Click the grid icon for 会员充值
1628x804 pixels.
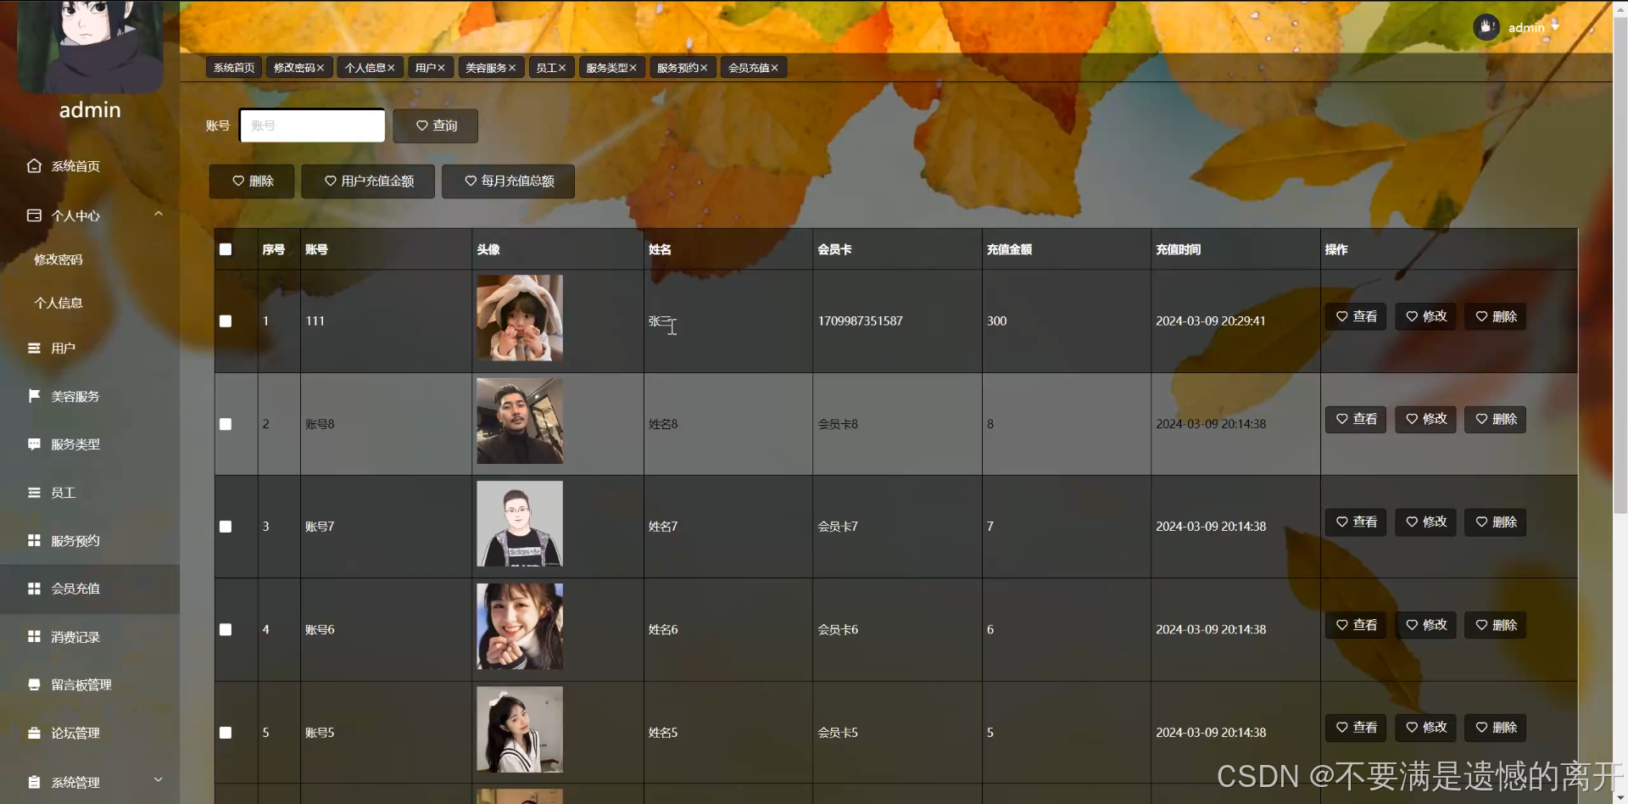pyautogui.click(x=34, y=589)
